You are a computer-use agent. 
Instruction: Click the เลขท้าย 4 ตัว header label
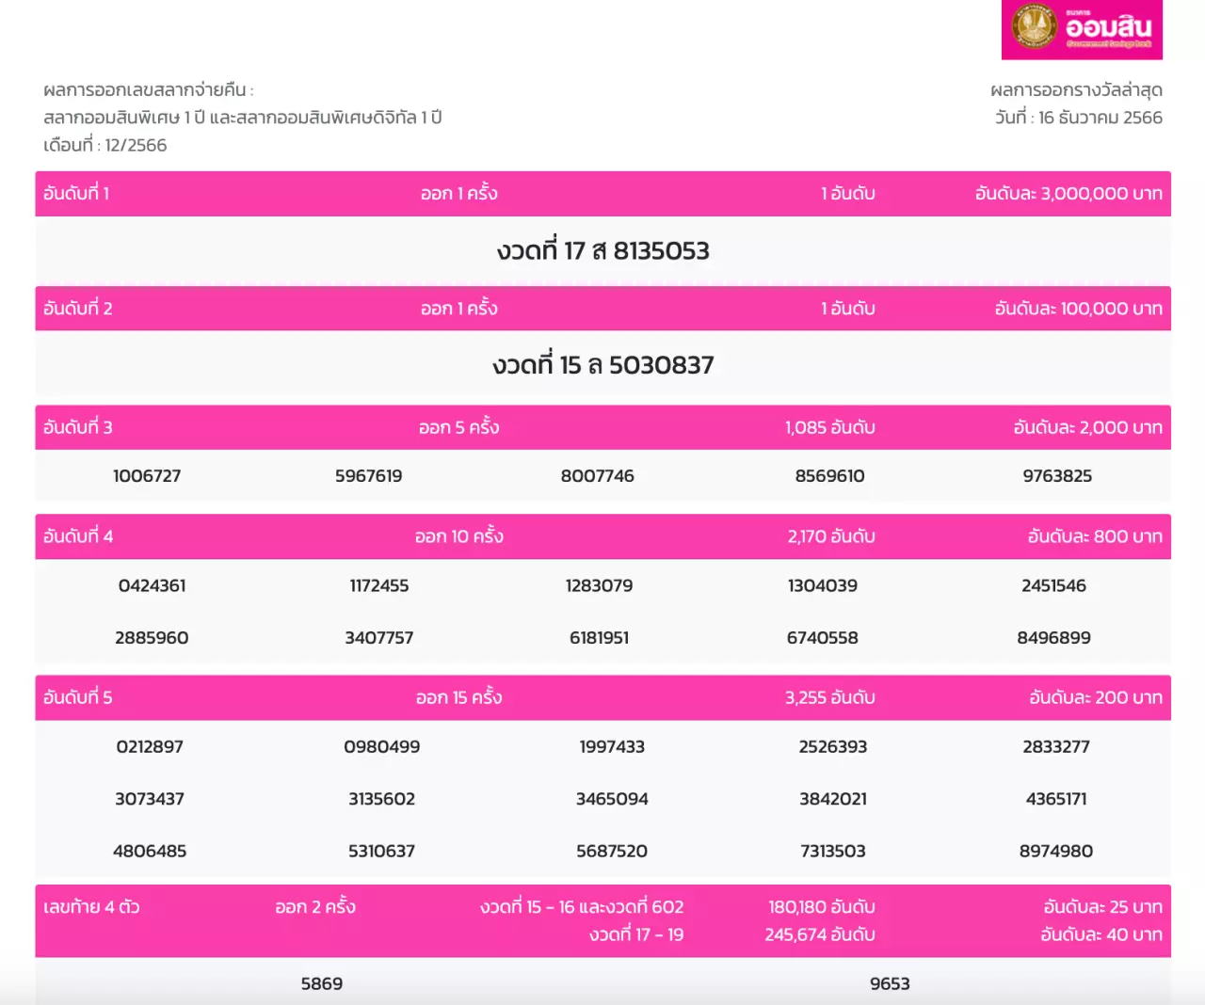(x=91, y=907)
